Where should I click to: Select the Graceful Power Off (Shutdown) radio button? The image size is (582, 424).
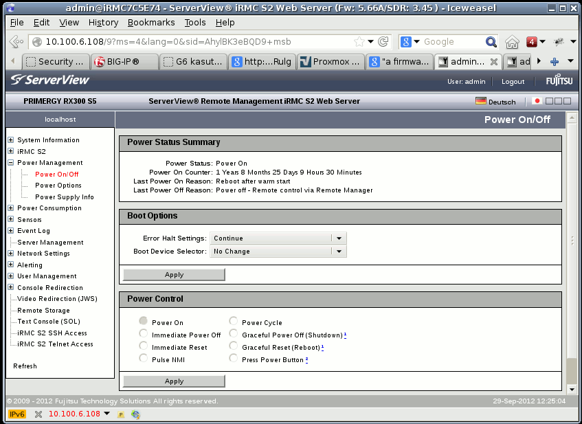[x=234, y=333]
